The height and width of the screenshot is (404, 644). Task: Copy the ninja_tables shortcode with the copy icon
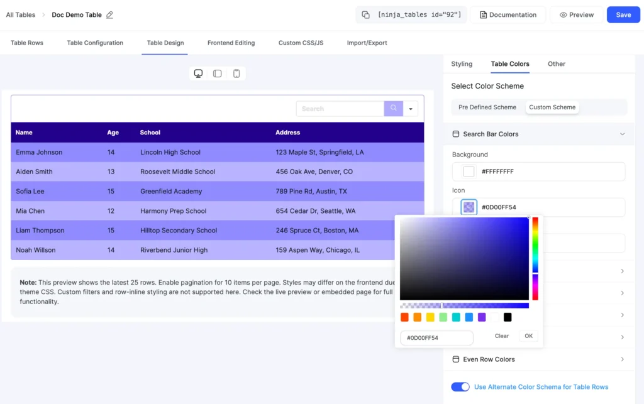tap(365, 15)
